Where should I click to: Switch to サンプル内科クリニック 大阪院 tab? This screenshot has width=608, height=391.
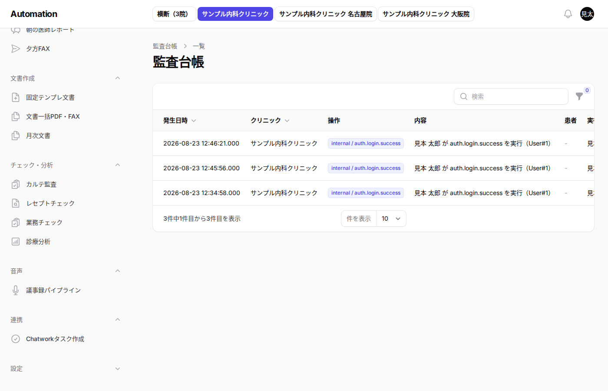tap(426, 14)
